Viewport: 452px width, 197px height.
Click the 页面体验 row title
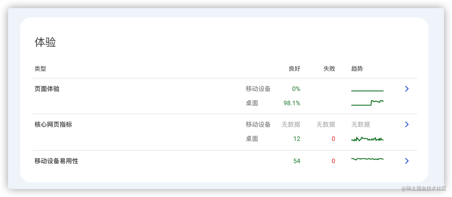(x=47, y=89)
